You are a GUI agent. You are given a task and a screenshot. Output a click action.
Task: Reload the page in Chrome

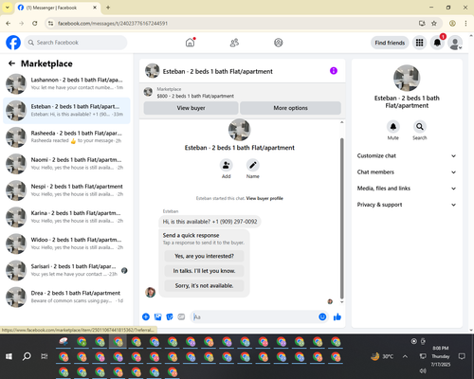(x=35, y=24)
